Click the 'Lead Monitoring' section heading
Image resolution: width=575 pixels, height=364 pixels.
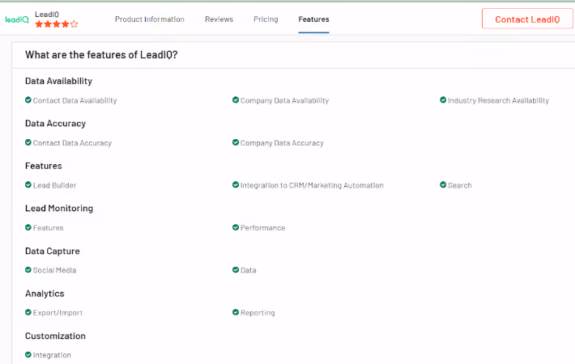click(x=59, y=209)
